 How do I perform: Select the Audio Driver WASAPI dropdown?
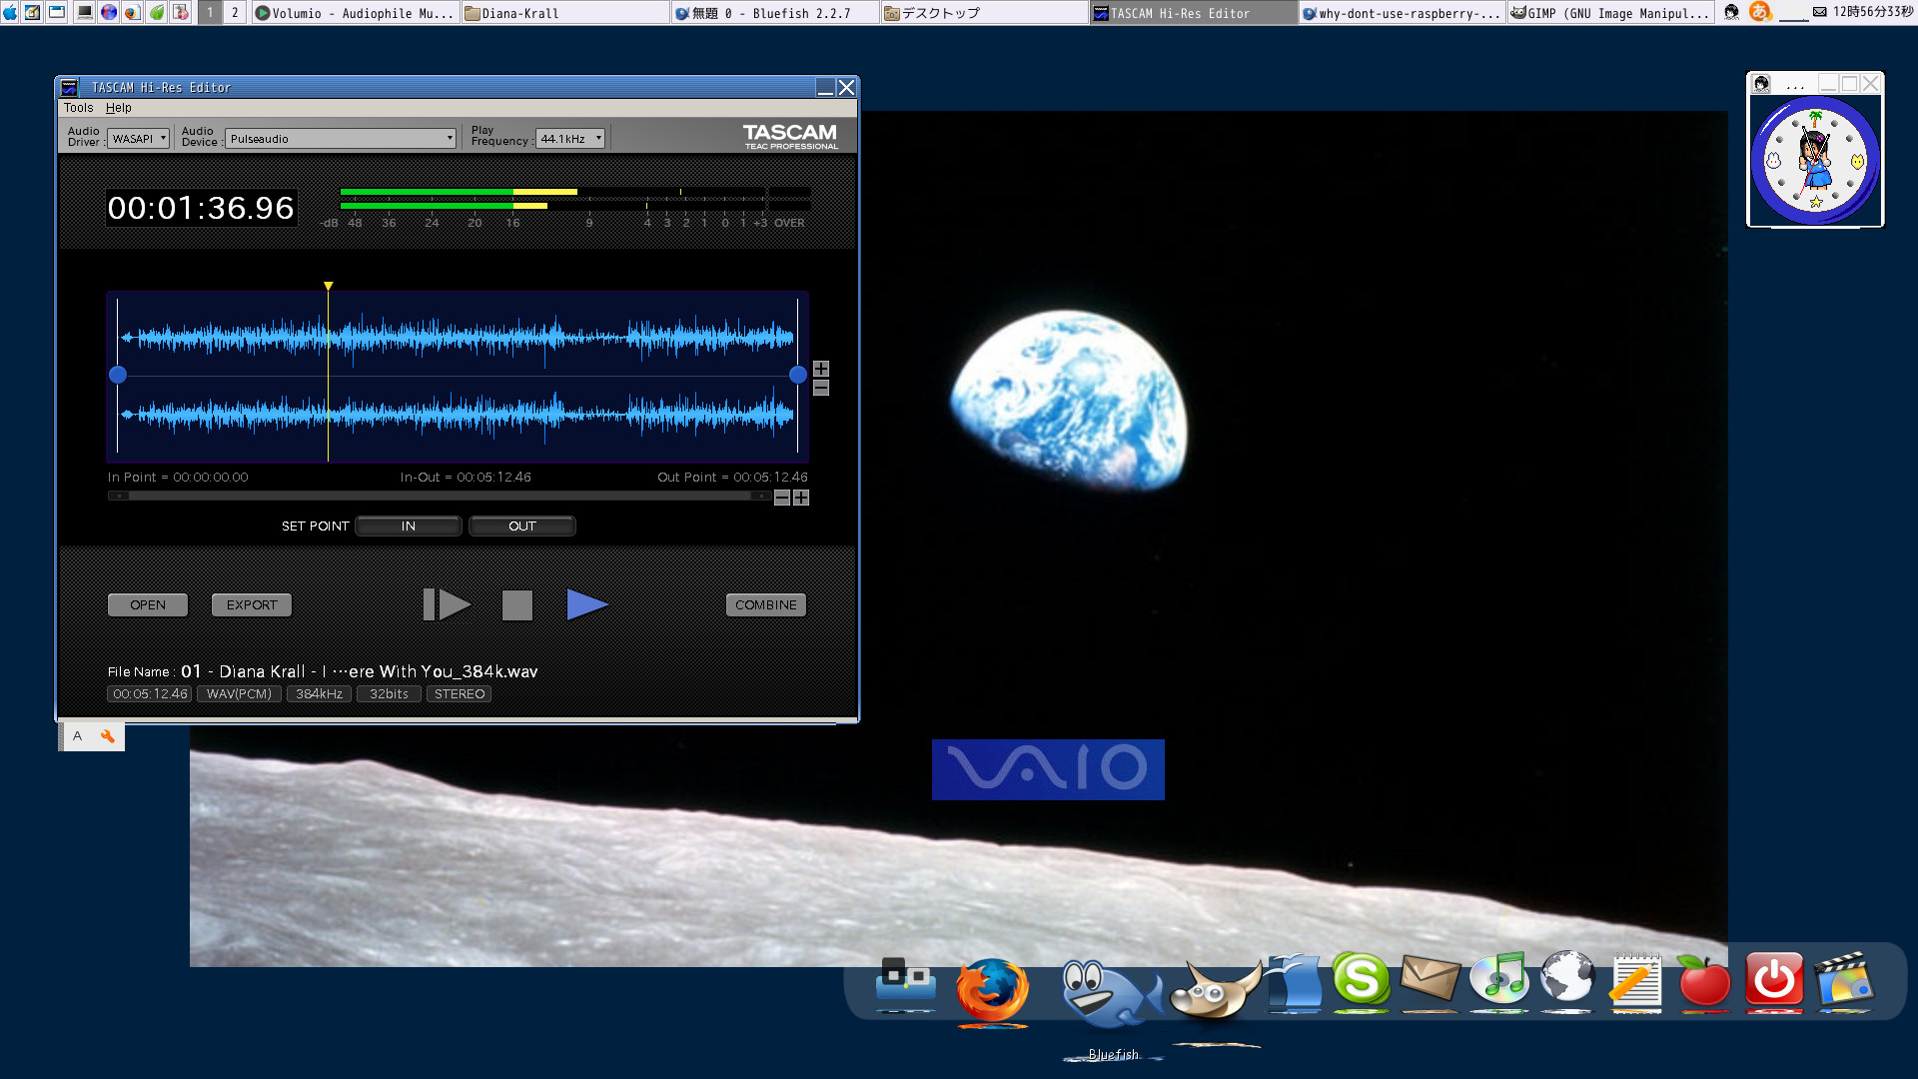(x=135, y=137)
